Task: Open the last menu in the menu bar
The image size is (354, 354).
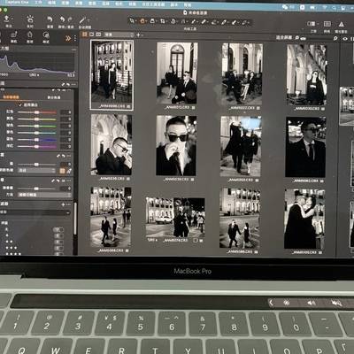Action: [x=188, y=4]
